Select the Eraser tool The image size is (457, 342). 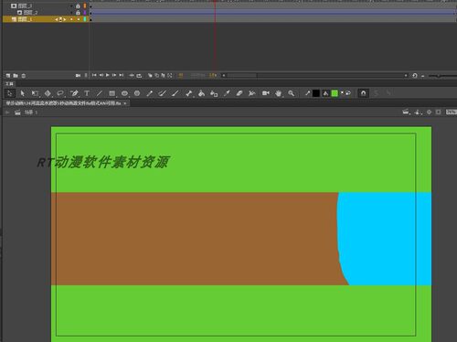pyautogui.click(x=239, y=93)
